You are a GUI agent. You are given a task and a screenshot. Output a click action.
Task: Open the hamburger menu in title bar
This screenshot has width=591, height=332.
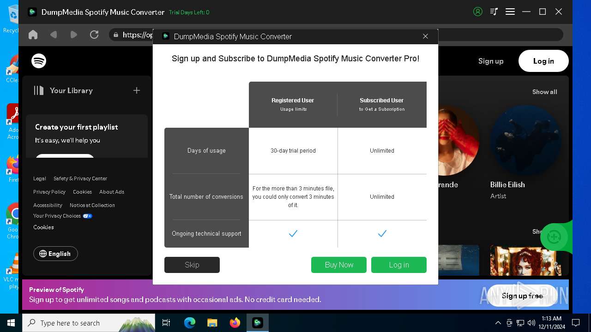click(510, 12)
